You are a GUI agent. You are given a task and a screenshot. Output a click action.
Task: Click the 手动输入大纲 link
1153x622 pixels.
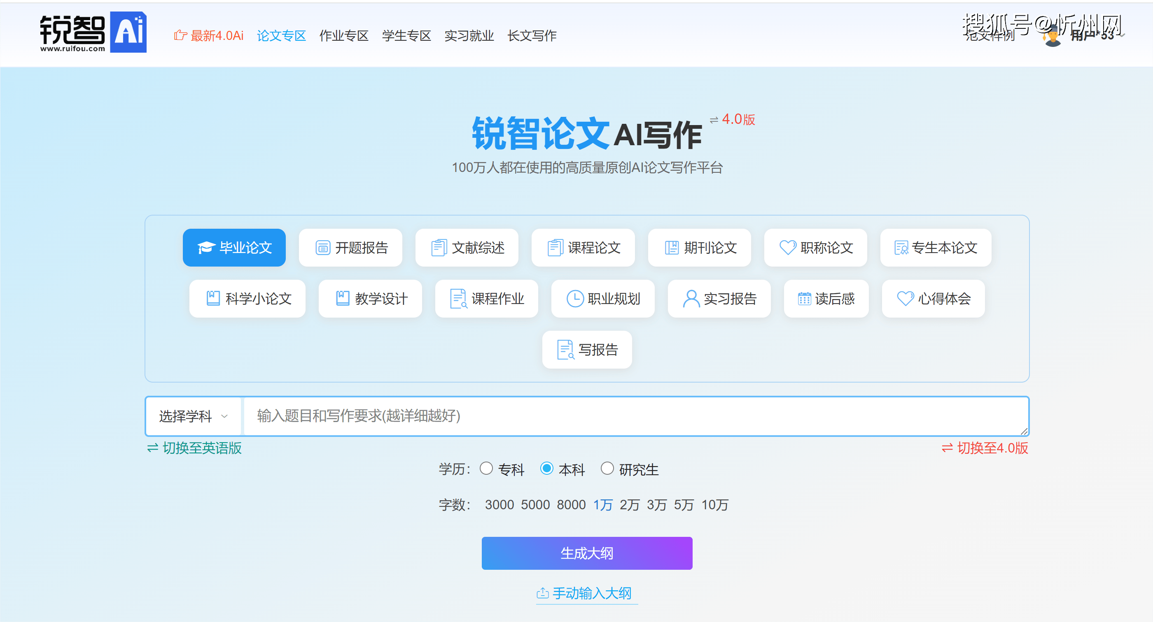pos(586,593)
